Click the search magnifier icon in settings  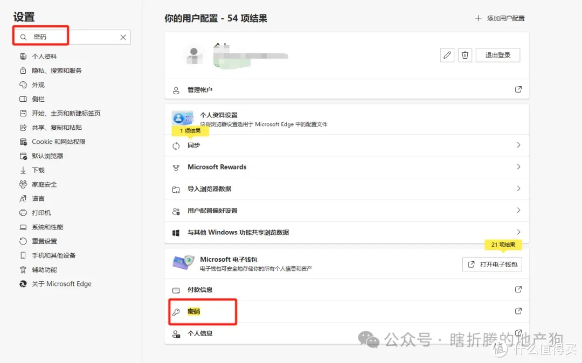tap(23, 37)
